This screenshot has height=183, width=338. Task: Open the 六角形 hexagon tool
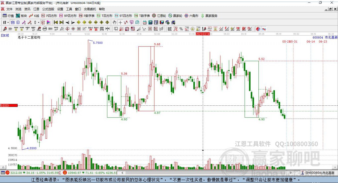point(191,16)
